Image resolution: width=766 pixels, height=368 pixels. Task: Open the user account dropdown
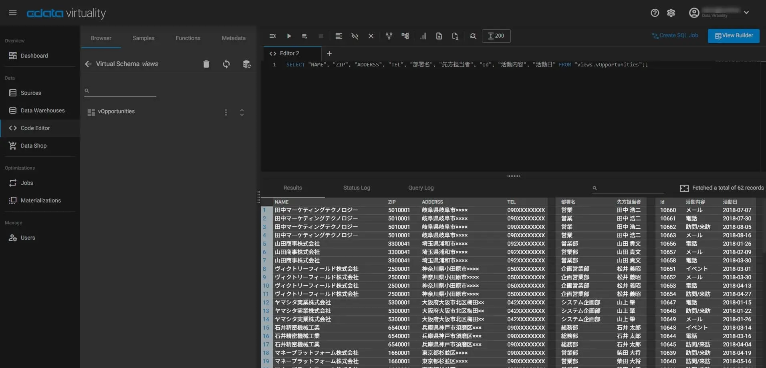746,12
